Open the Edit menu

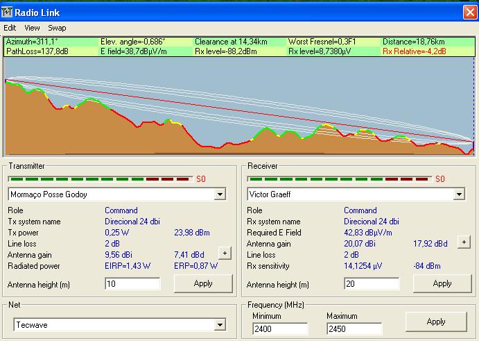tap(10, 28)
